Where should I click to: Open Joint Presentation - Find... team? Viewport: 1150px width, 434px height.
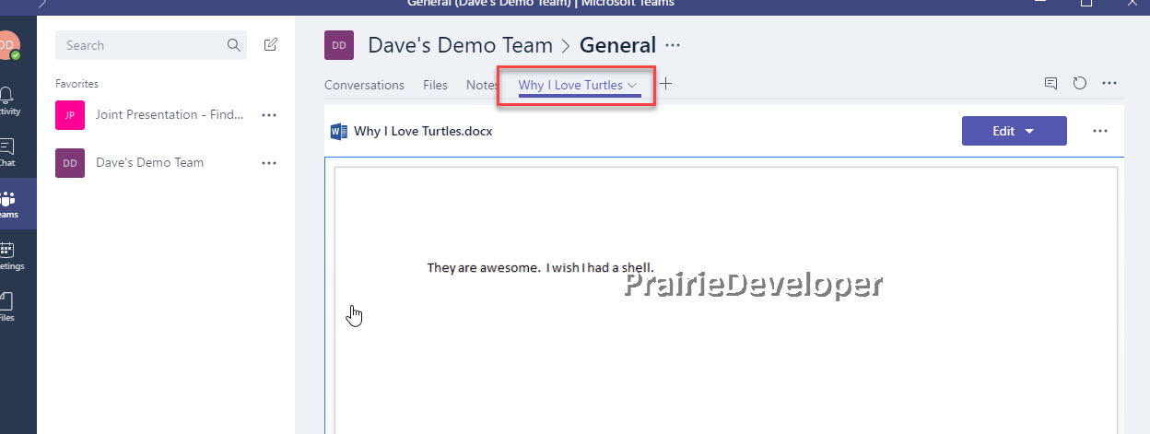tap(170, 115)
